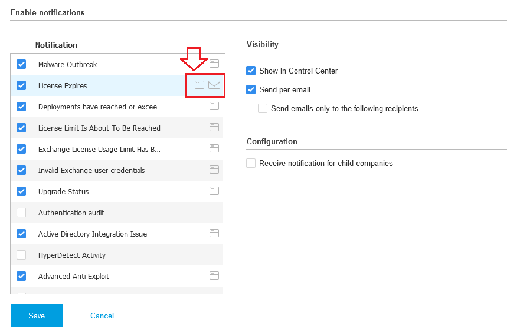The height and width of the screenshot is (332, 507).
Task: Click the window icon for License Limit About To Be Reached
Action: [x=214, y=127]
